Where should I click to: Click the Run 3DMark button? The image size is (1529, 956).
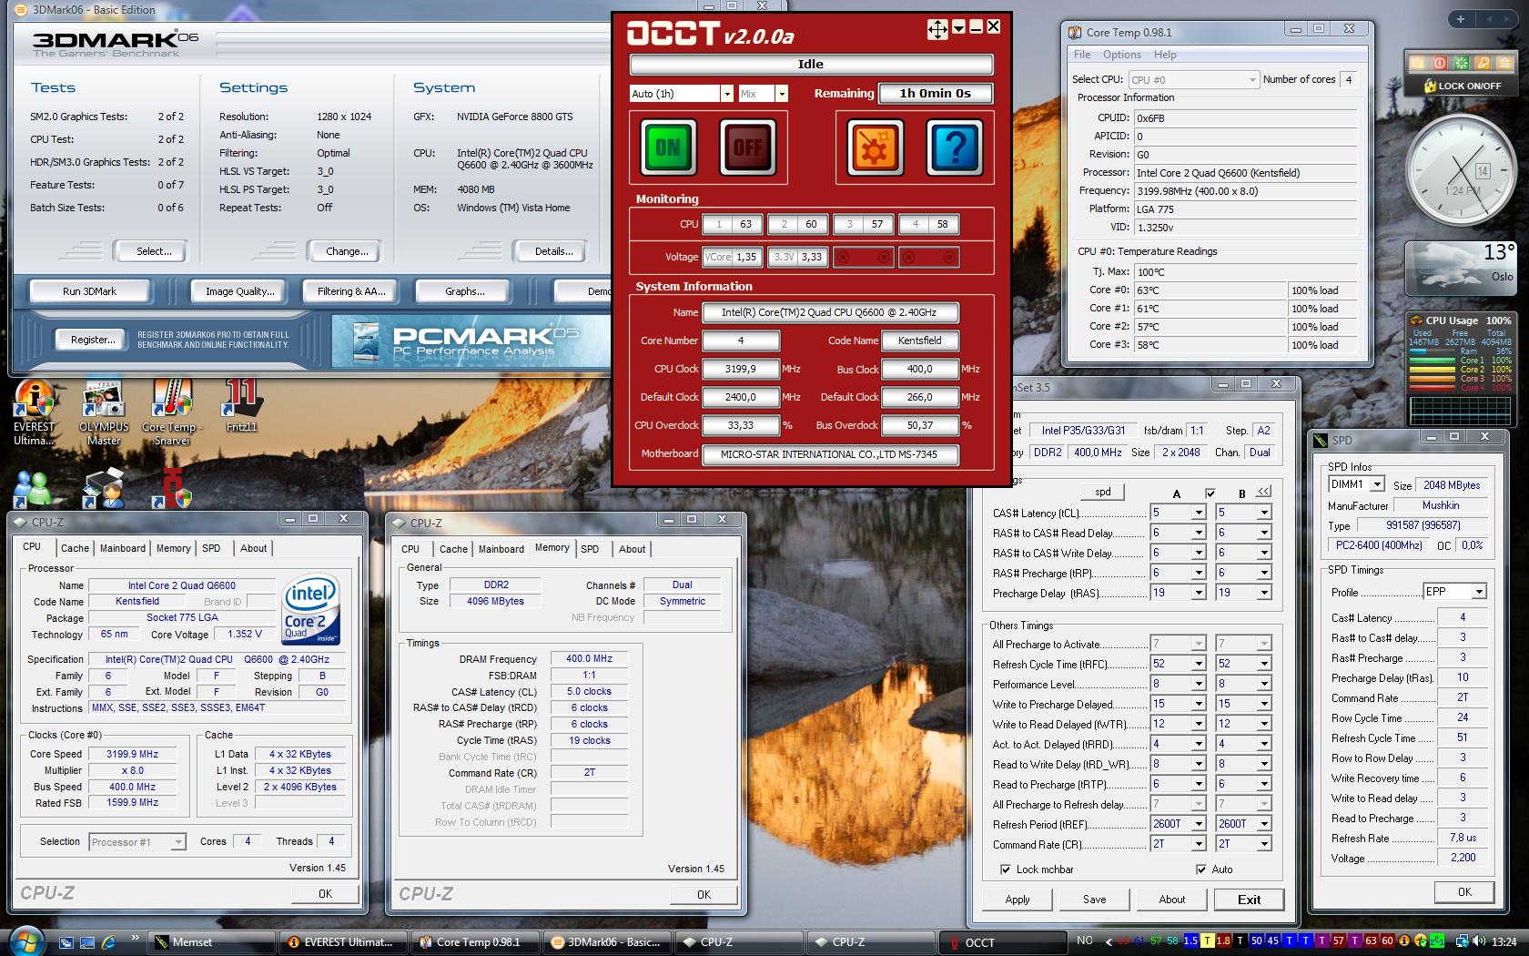89,291
